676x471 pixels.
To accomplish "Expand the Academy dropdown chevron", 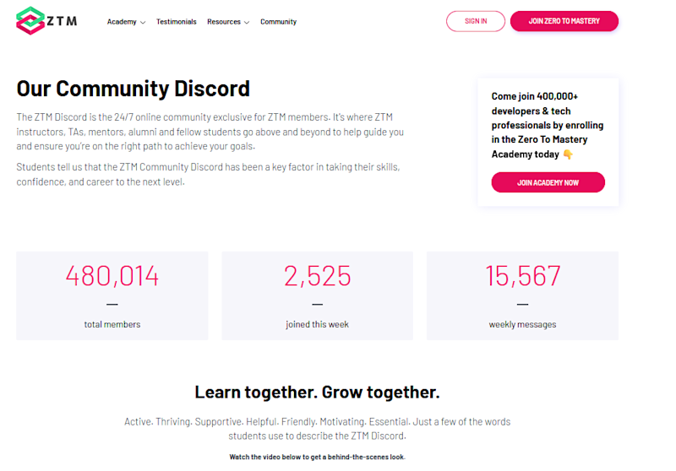I will [143, 23].
